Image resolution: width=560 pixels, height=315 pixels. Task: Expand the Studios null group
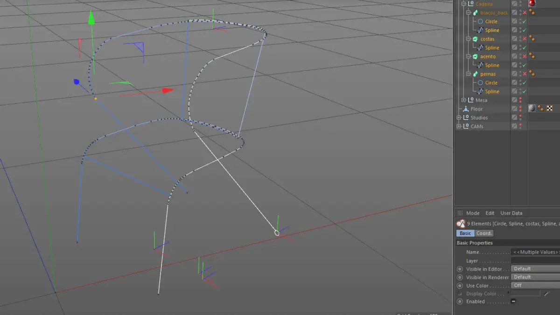[459, 118]
